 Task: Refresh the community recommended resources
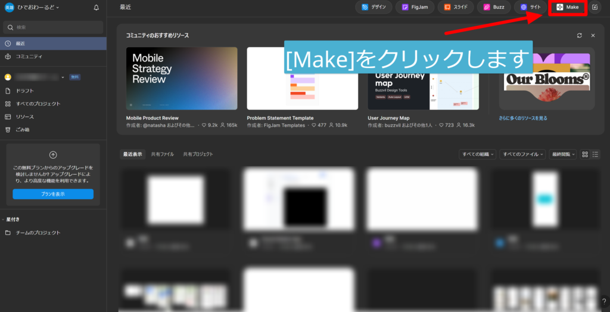tap(580, 35)
